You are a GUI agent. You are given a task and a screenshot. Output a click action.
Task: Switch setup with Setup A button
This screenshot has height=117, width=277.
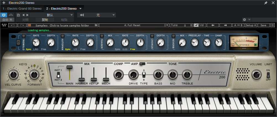[x=251, y=25]
